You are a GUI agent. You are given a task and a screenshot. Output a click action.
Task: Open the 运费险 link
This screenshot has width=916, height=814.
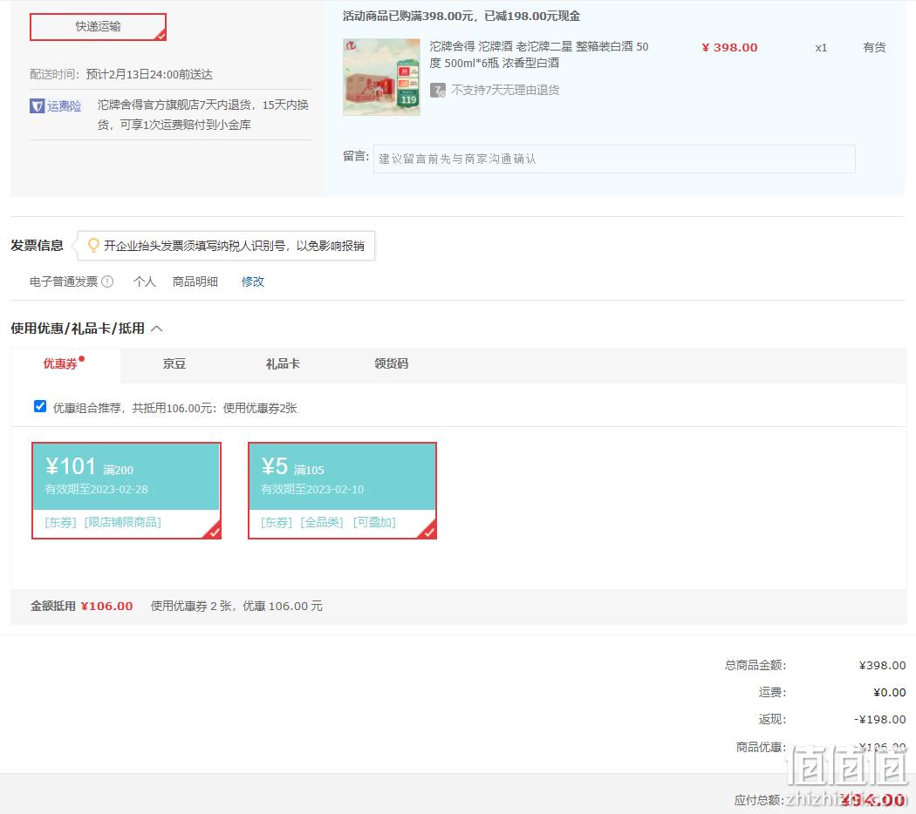point(65,105)
